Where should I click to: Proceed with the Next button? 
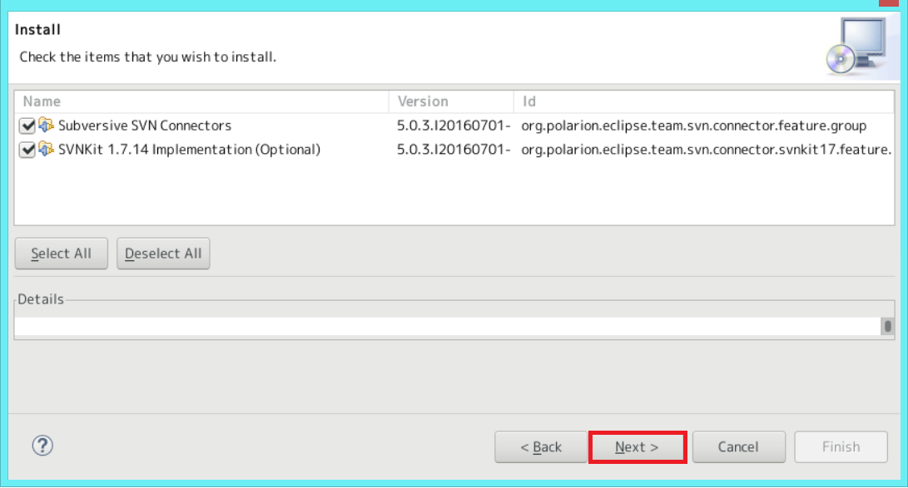tap(638, 447)
